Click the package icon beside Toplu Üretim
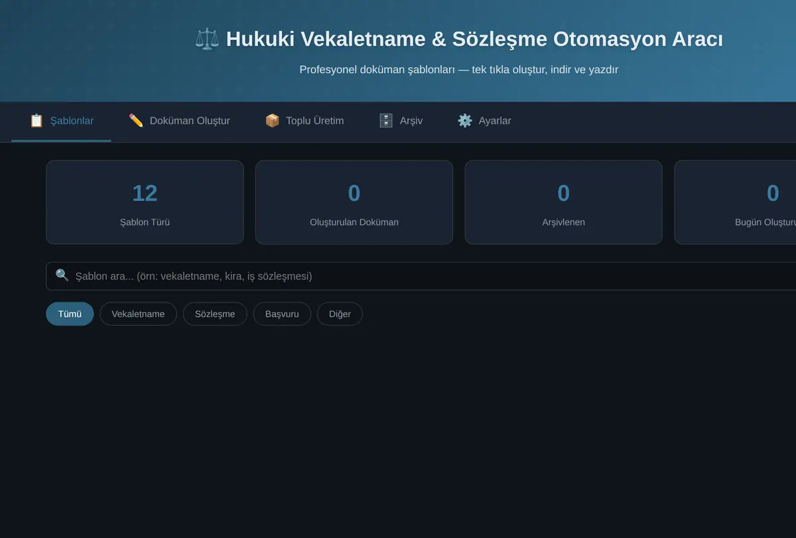 coord(272,121)
